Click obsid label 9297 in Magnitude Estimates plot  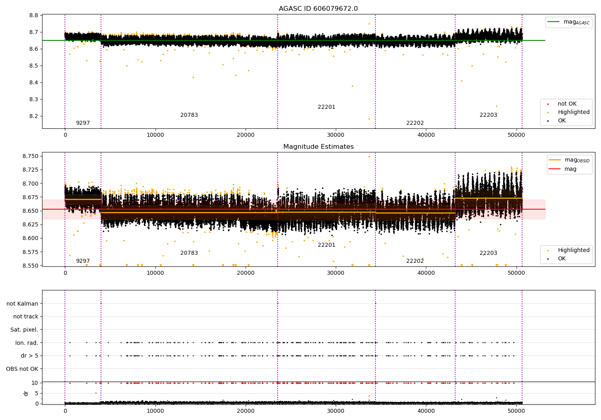tap(83, 261)
